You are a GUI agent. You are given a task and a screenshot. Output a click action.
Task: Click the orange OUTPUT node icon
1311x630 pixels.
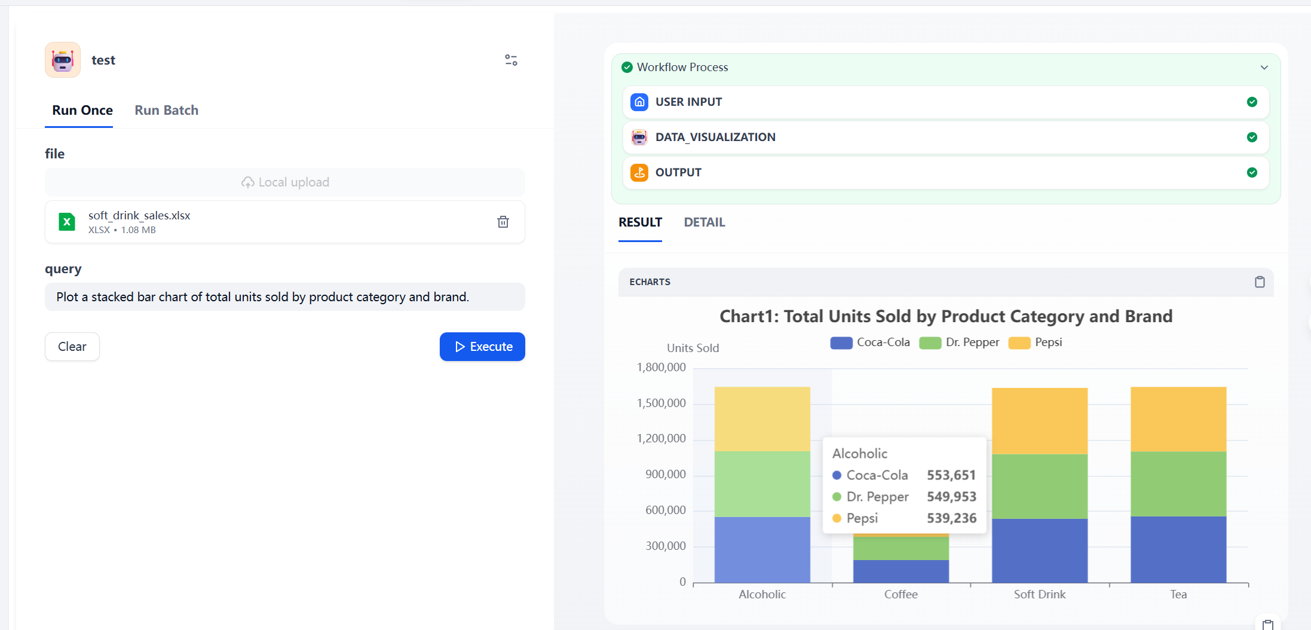(x=639, y=173)
